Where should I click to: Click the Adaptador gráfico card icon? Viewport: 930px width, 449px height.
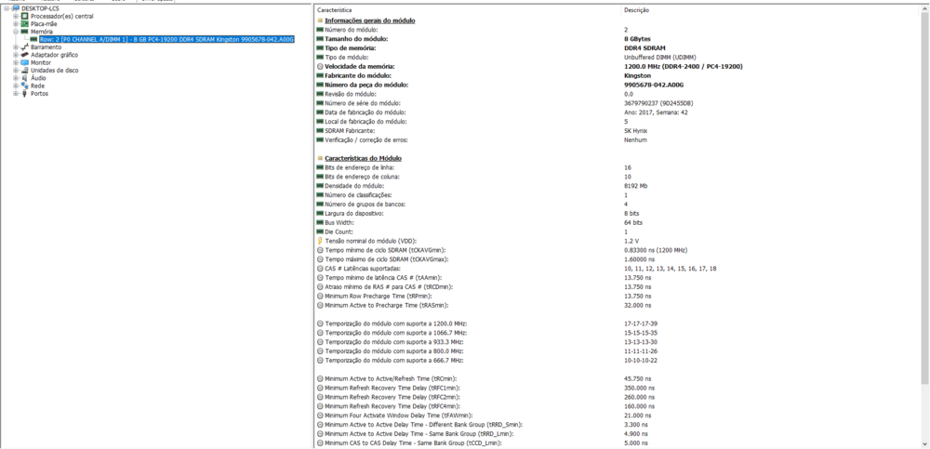pyautogui.click(x=24, y=55)
